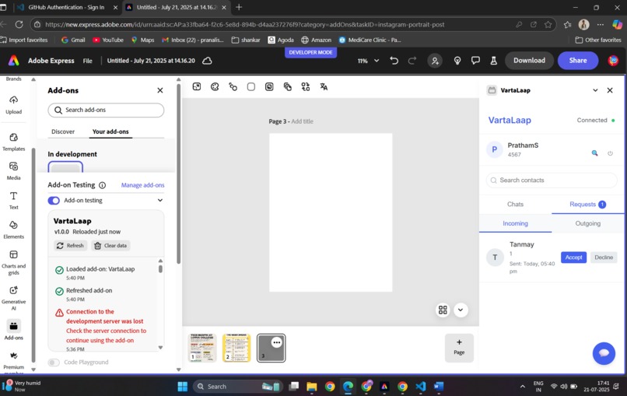Expand the Add-on testing chevron
627x396 pixels.
point(160,201)
